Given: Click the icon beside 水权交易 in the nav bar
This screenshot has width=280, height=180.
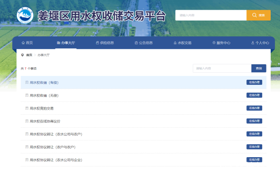Looking at the screenshot, I should pos(175,43).
